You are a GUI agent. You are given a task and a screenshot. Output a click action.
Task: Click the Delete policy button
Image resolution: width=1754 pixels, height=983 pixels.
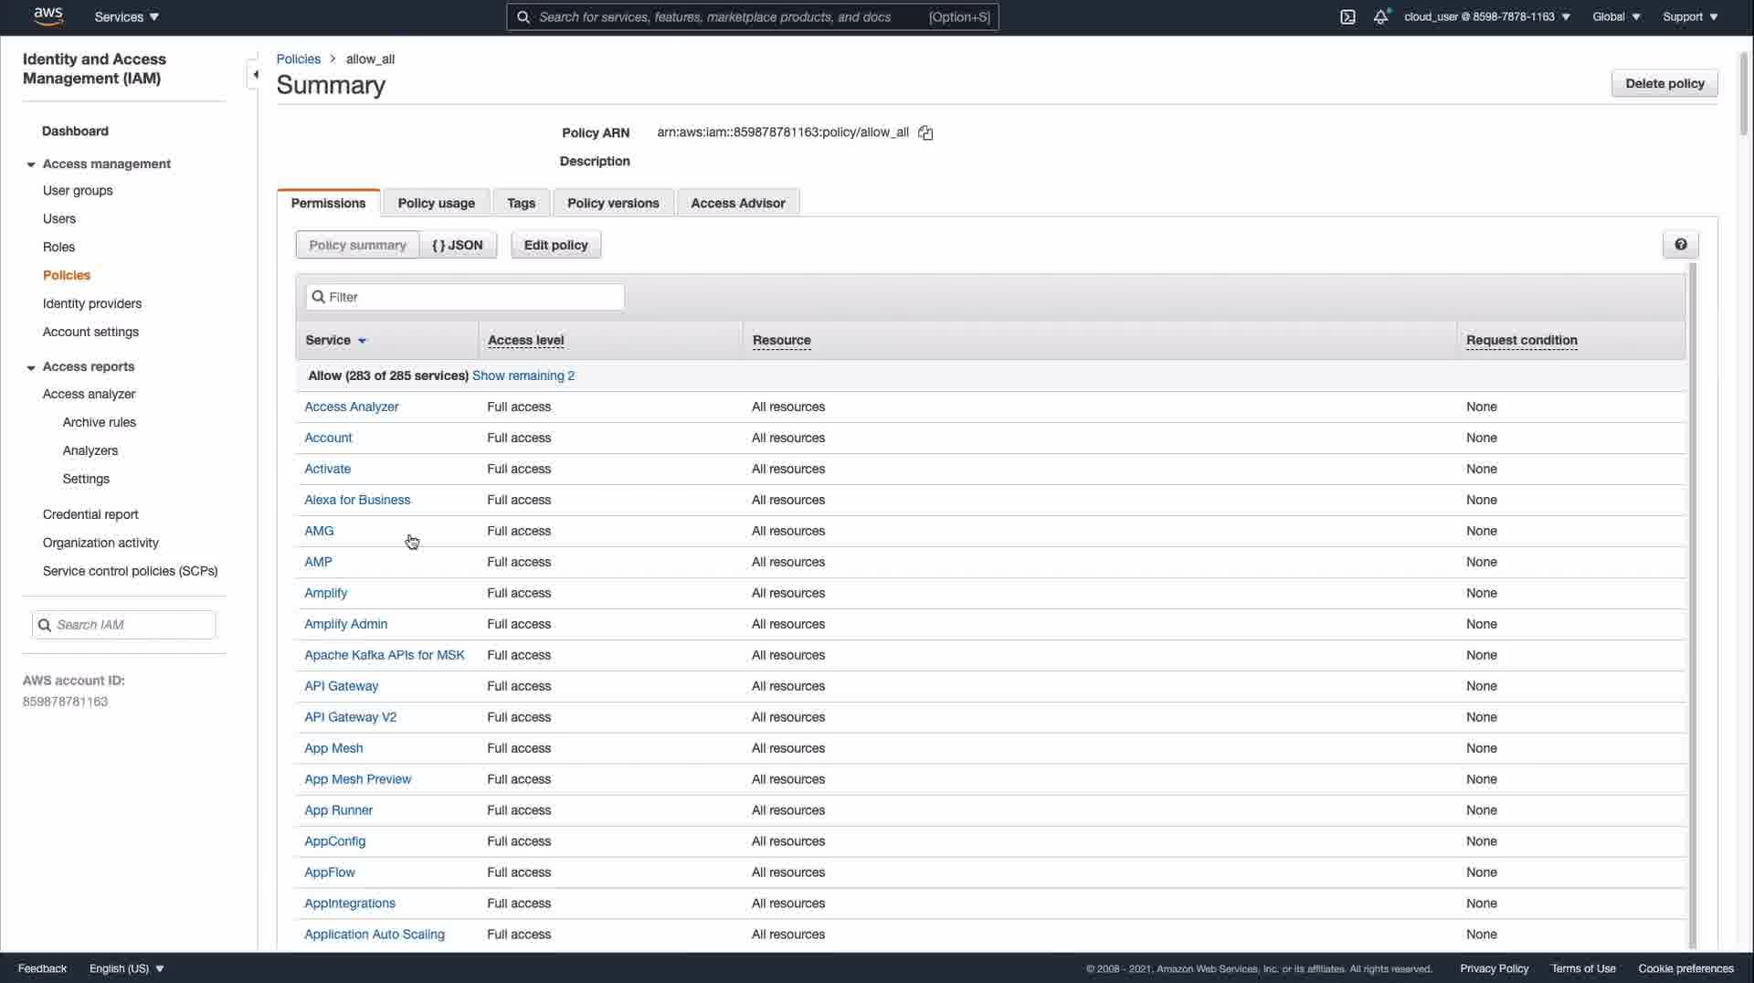(1664, 83)
